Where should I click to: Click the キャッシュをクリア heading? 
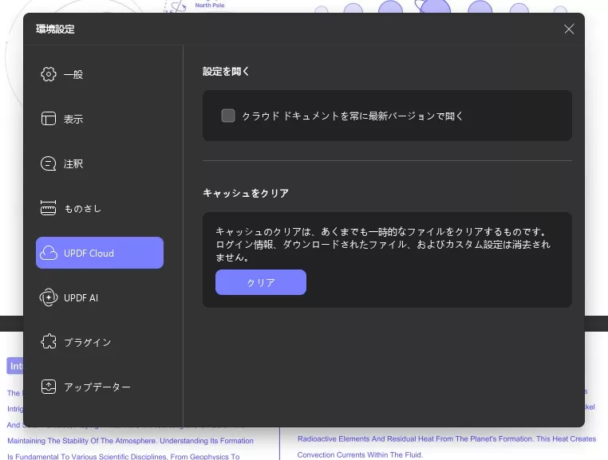pos(246,193)
